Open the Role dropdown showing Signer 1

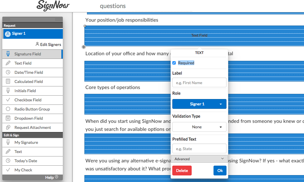pyautogui.click(x=199, y=104)
